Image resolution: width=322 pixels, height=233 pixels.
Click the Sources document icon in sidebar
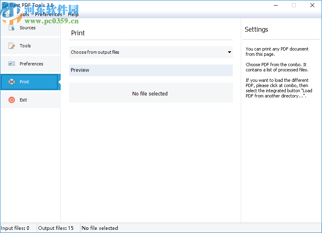coord(12,28)
